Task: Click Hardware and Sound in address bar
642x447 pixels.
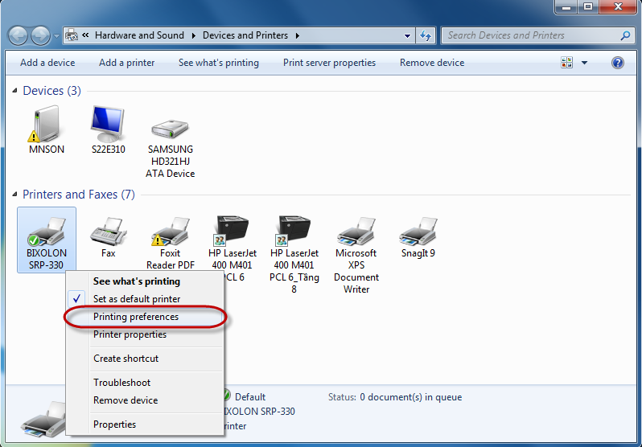Action: tap(138, 35)
